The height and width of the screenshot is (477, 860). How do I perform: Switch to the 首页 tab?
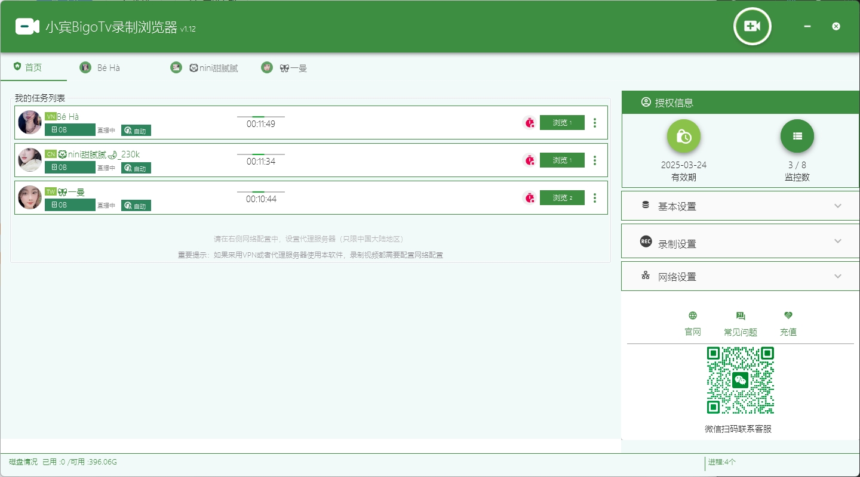click(x=33, y=67)
